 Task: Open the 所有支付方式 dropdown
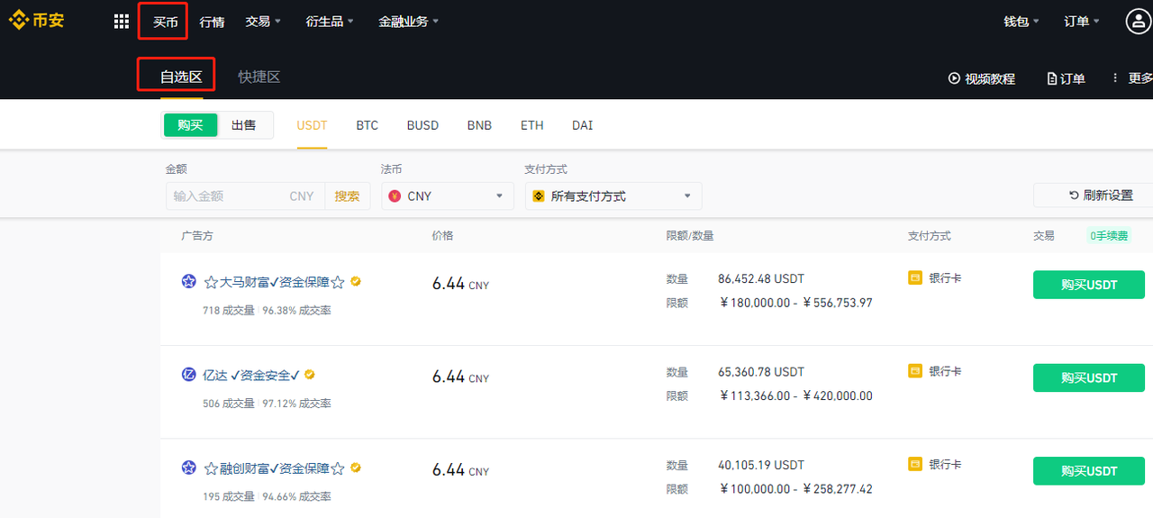pos(613,195)
